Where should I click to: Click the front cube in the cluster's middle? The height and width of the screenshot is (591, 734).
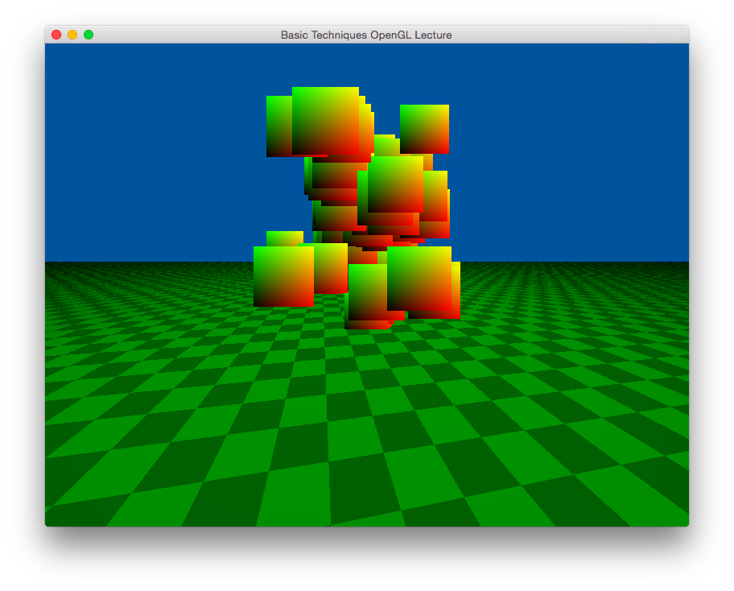click(395, 184)
